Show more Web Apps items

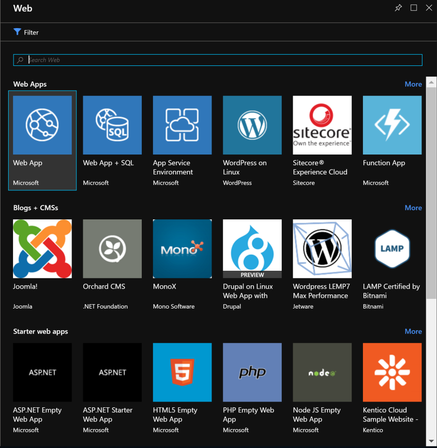(x=413, y=84)
